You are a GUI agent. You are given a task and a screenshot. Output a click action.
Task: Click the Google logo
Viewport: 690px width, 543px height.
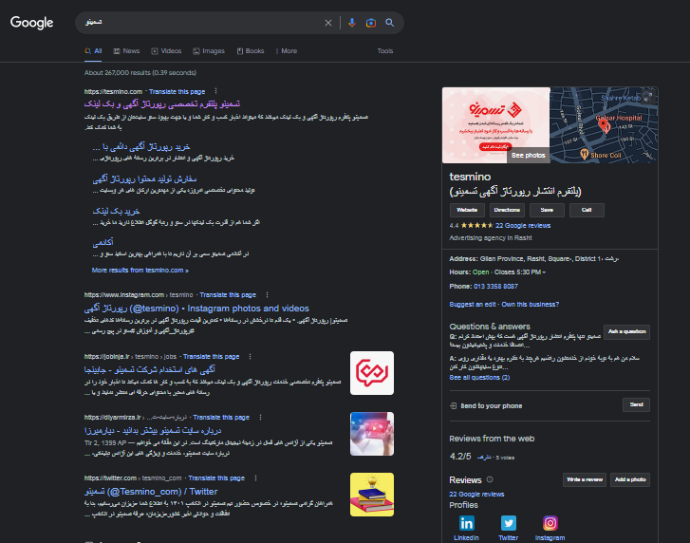point(31,23)
